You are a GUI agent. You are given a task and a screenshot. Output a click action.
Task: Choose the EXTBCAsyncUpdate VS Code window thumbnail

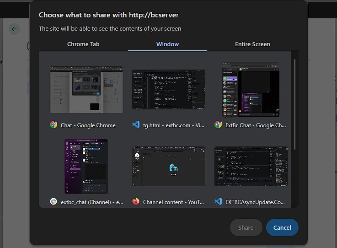[x=251, y=167]
